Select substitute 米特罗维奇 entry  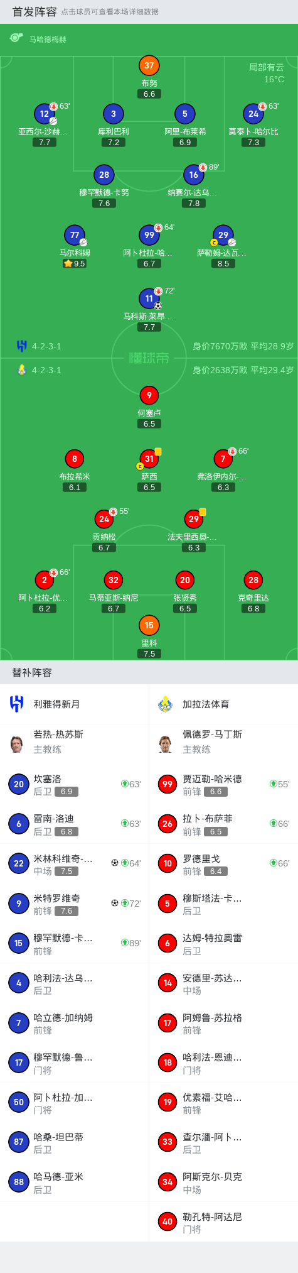click(75, 904)
